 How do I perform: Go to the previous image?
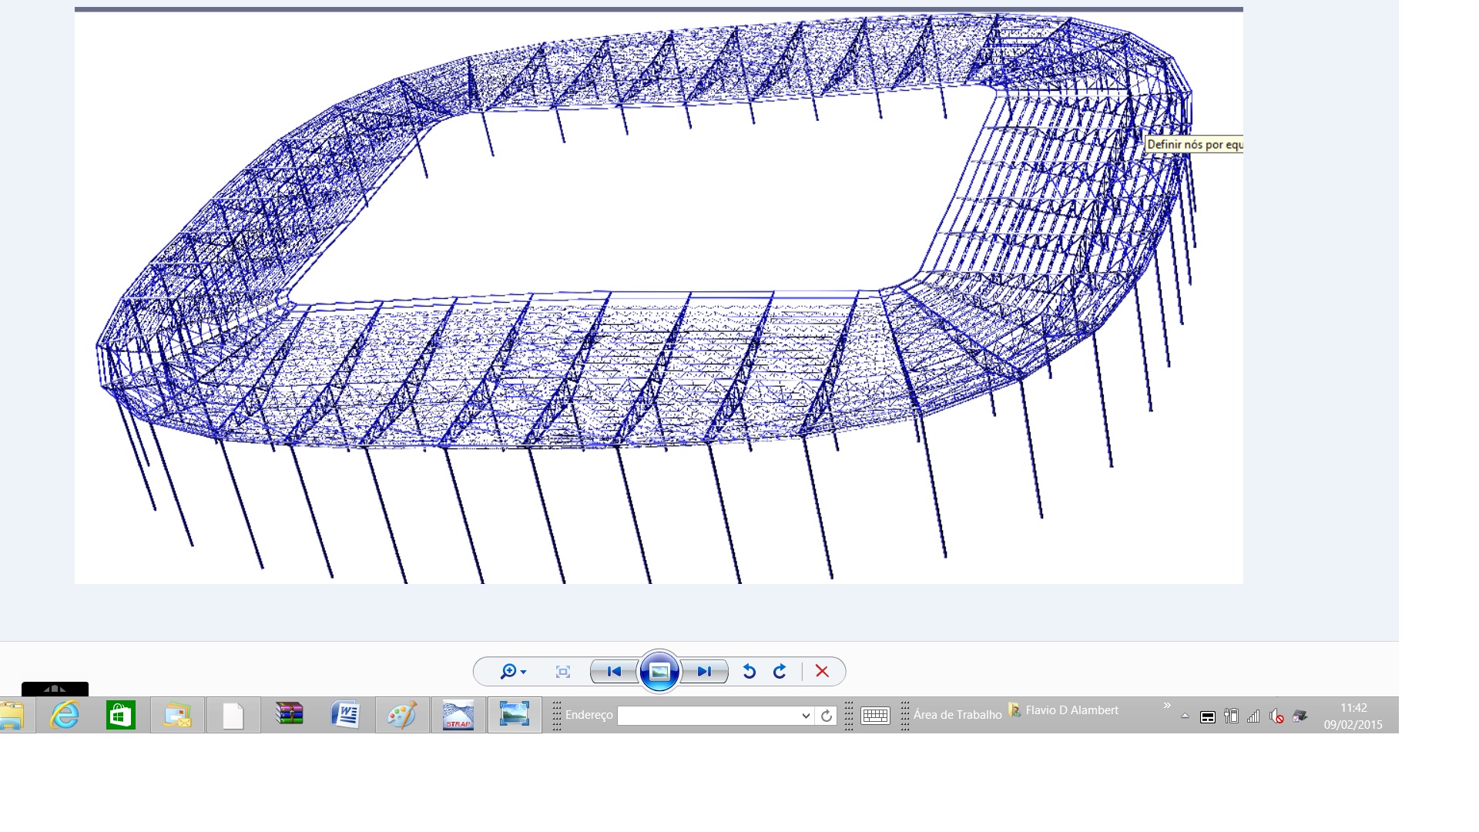(x=614, y=672)
